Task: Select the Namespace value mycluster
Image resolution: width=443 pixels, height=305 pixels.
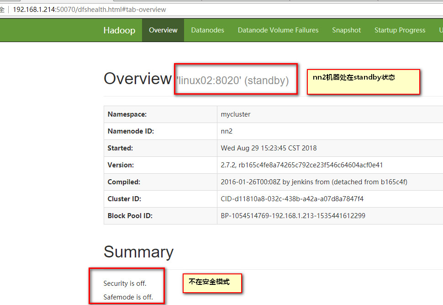Action: click(236, 114)
